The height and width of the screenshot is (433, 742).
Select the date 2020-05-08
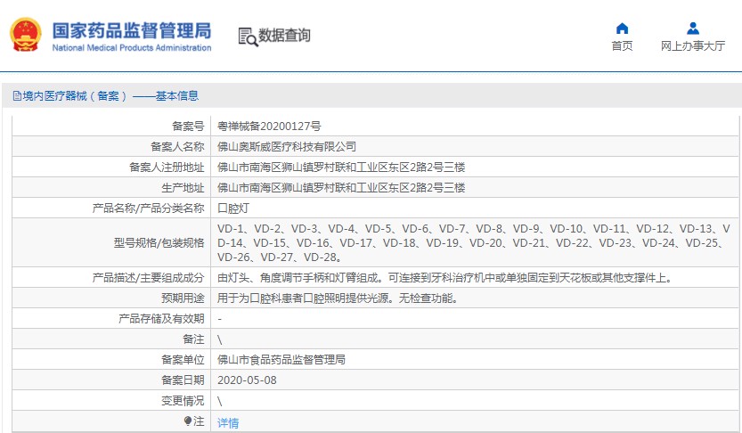[x=247, y=380]
